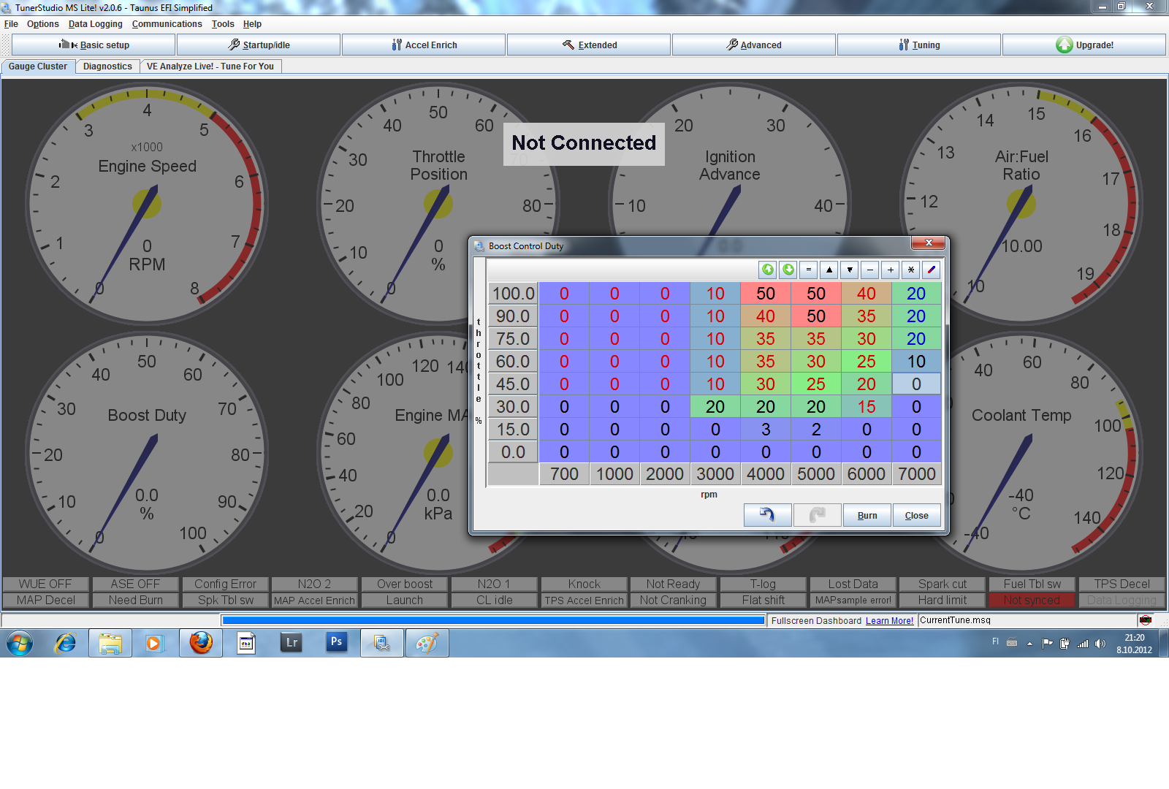Click the red-blue pencil icon in table toolbar
Image resolution: width=1169 pixels, height=789 pixels.
pyautogui.click(x=931, y=270)
